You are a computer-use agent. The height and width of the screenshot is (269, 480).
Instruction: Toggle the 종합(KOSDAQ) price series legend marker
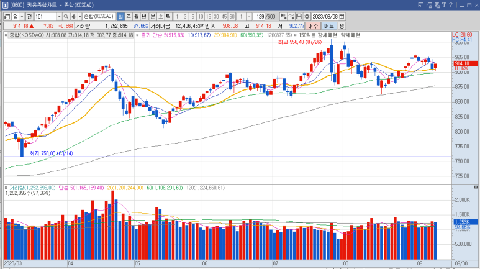(x=6, y=35)
